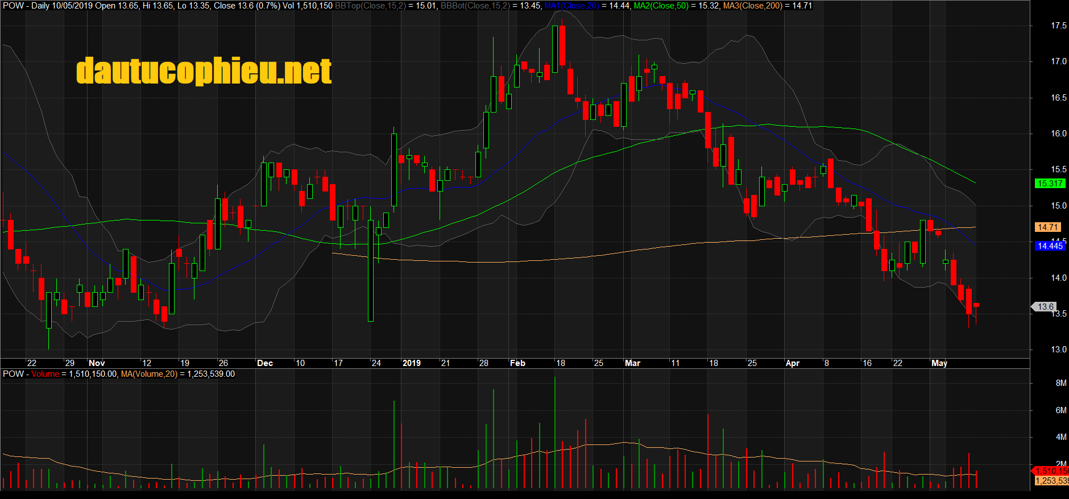
Task: Click the gray 13.6 last price marker
Action: [1045, 307]
